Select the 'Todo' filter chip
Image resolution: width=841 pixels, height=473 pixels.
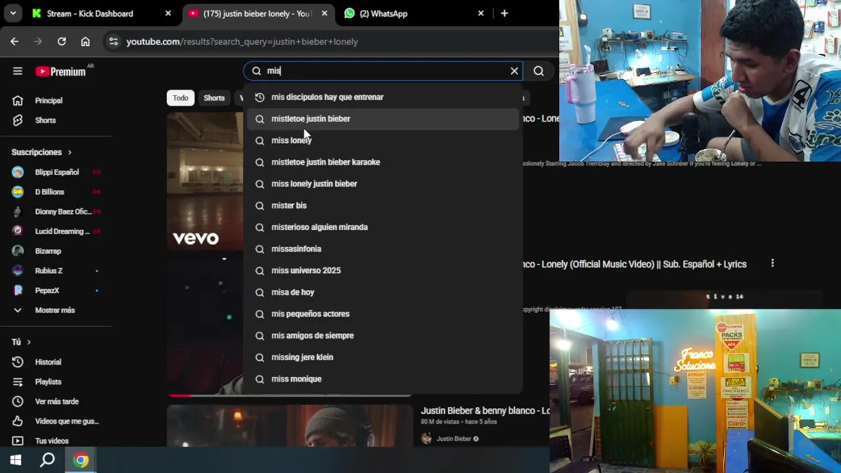tap(181, 98)
